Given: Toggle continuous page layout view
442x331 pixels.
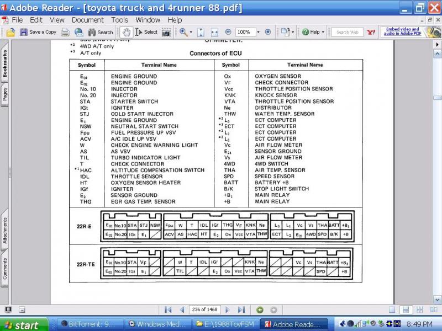Looking at the screenshot, I should [x=406, y=310].
